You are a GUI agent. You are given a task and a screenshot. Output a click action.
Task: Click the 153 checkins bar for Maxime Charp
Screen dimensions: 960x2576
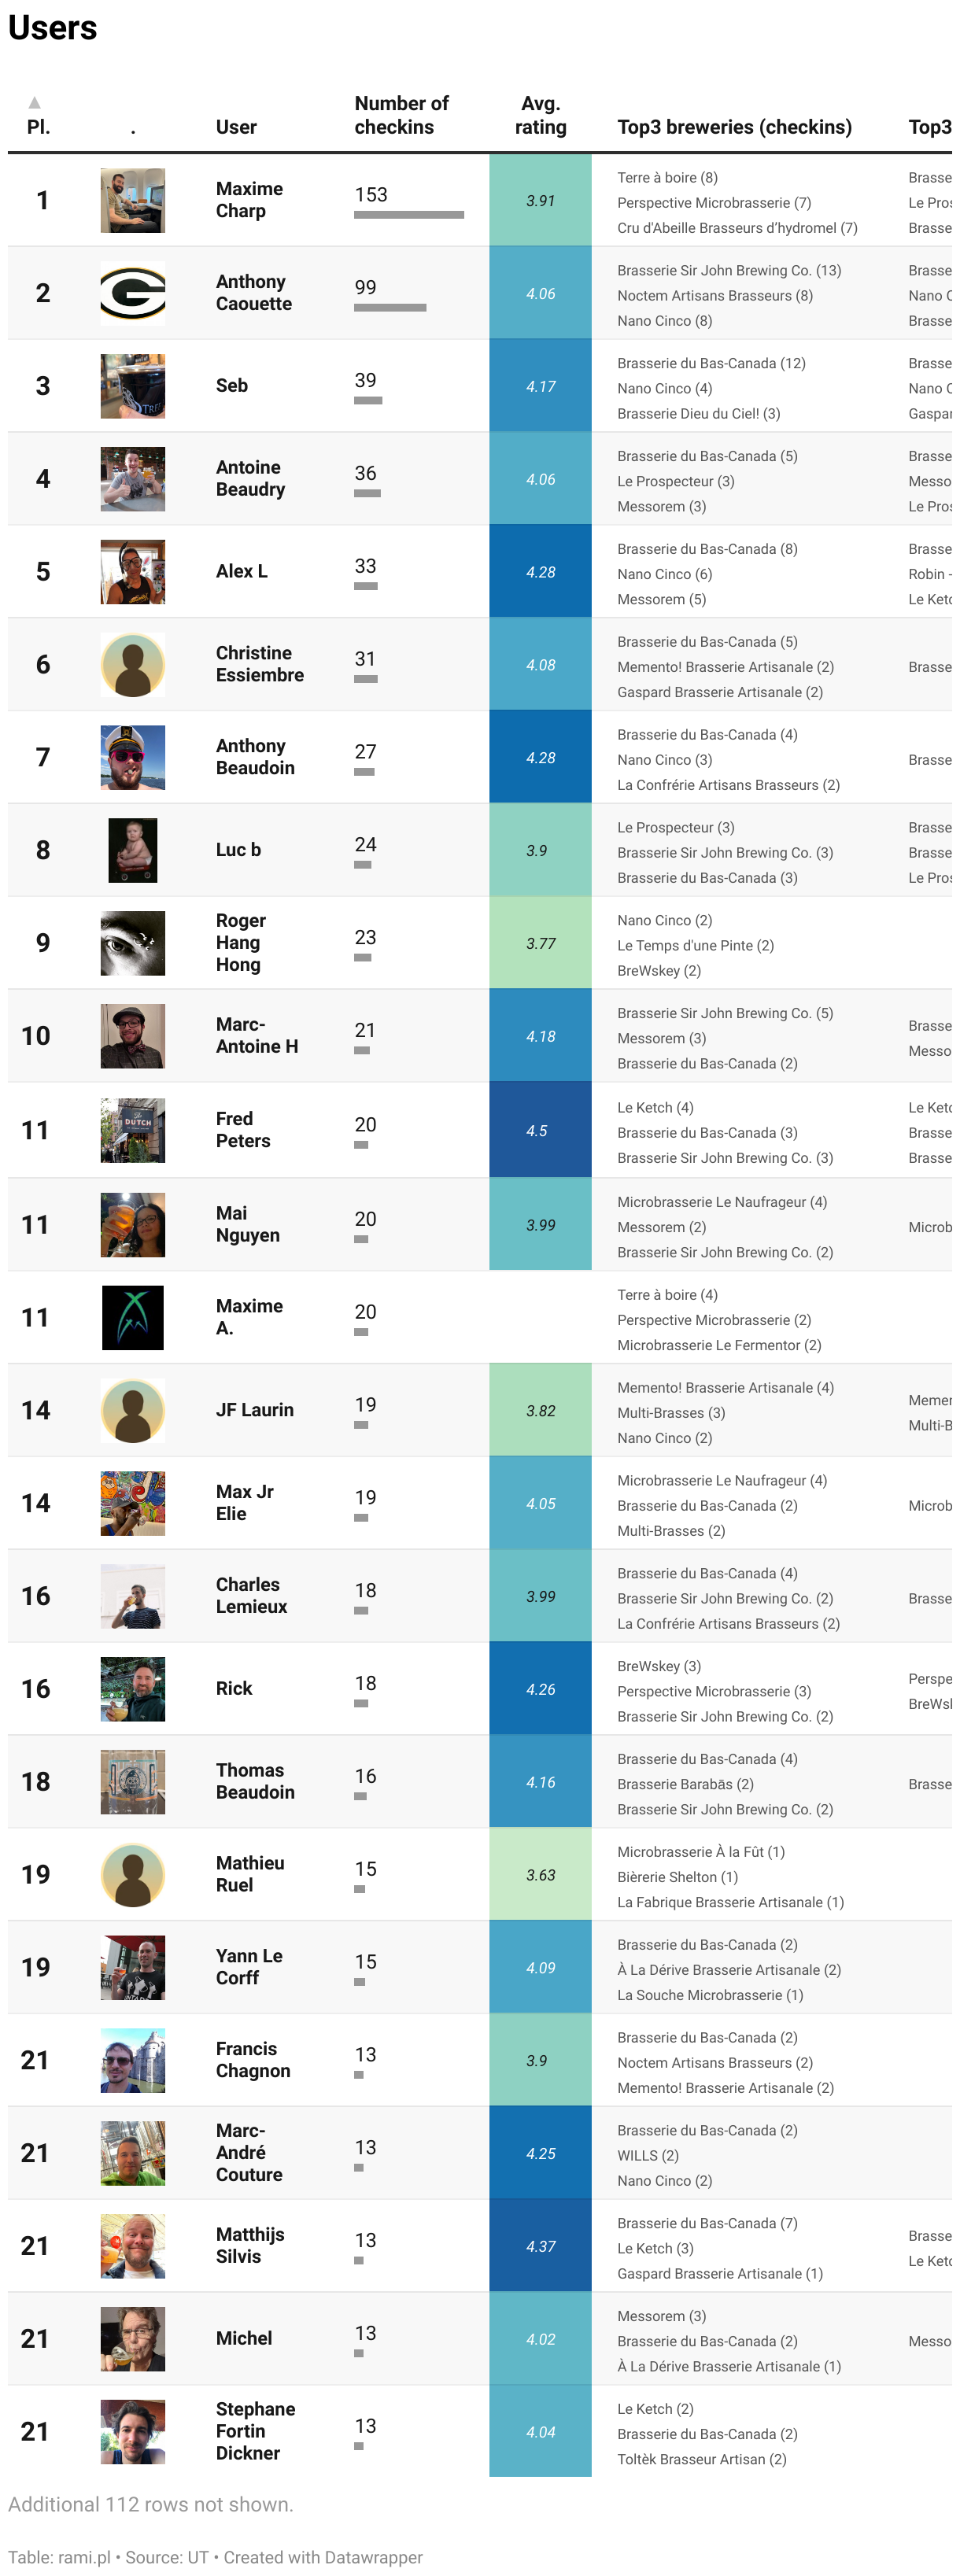(x=408, y=215)
